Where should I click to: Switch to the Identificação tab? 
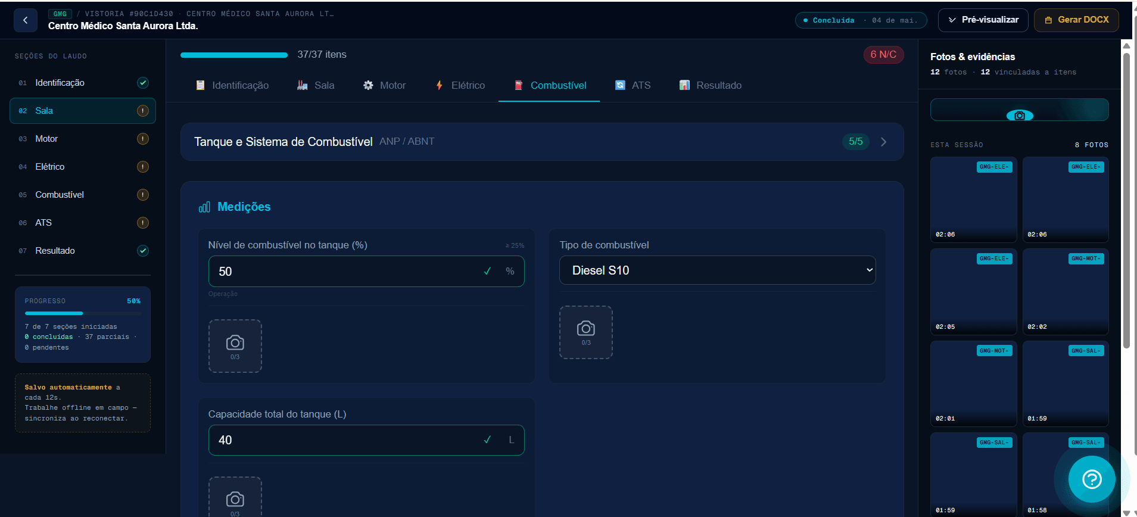coord(233,86)
